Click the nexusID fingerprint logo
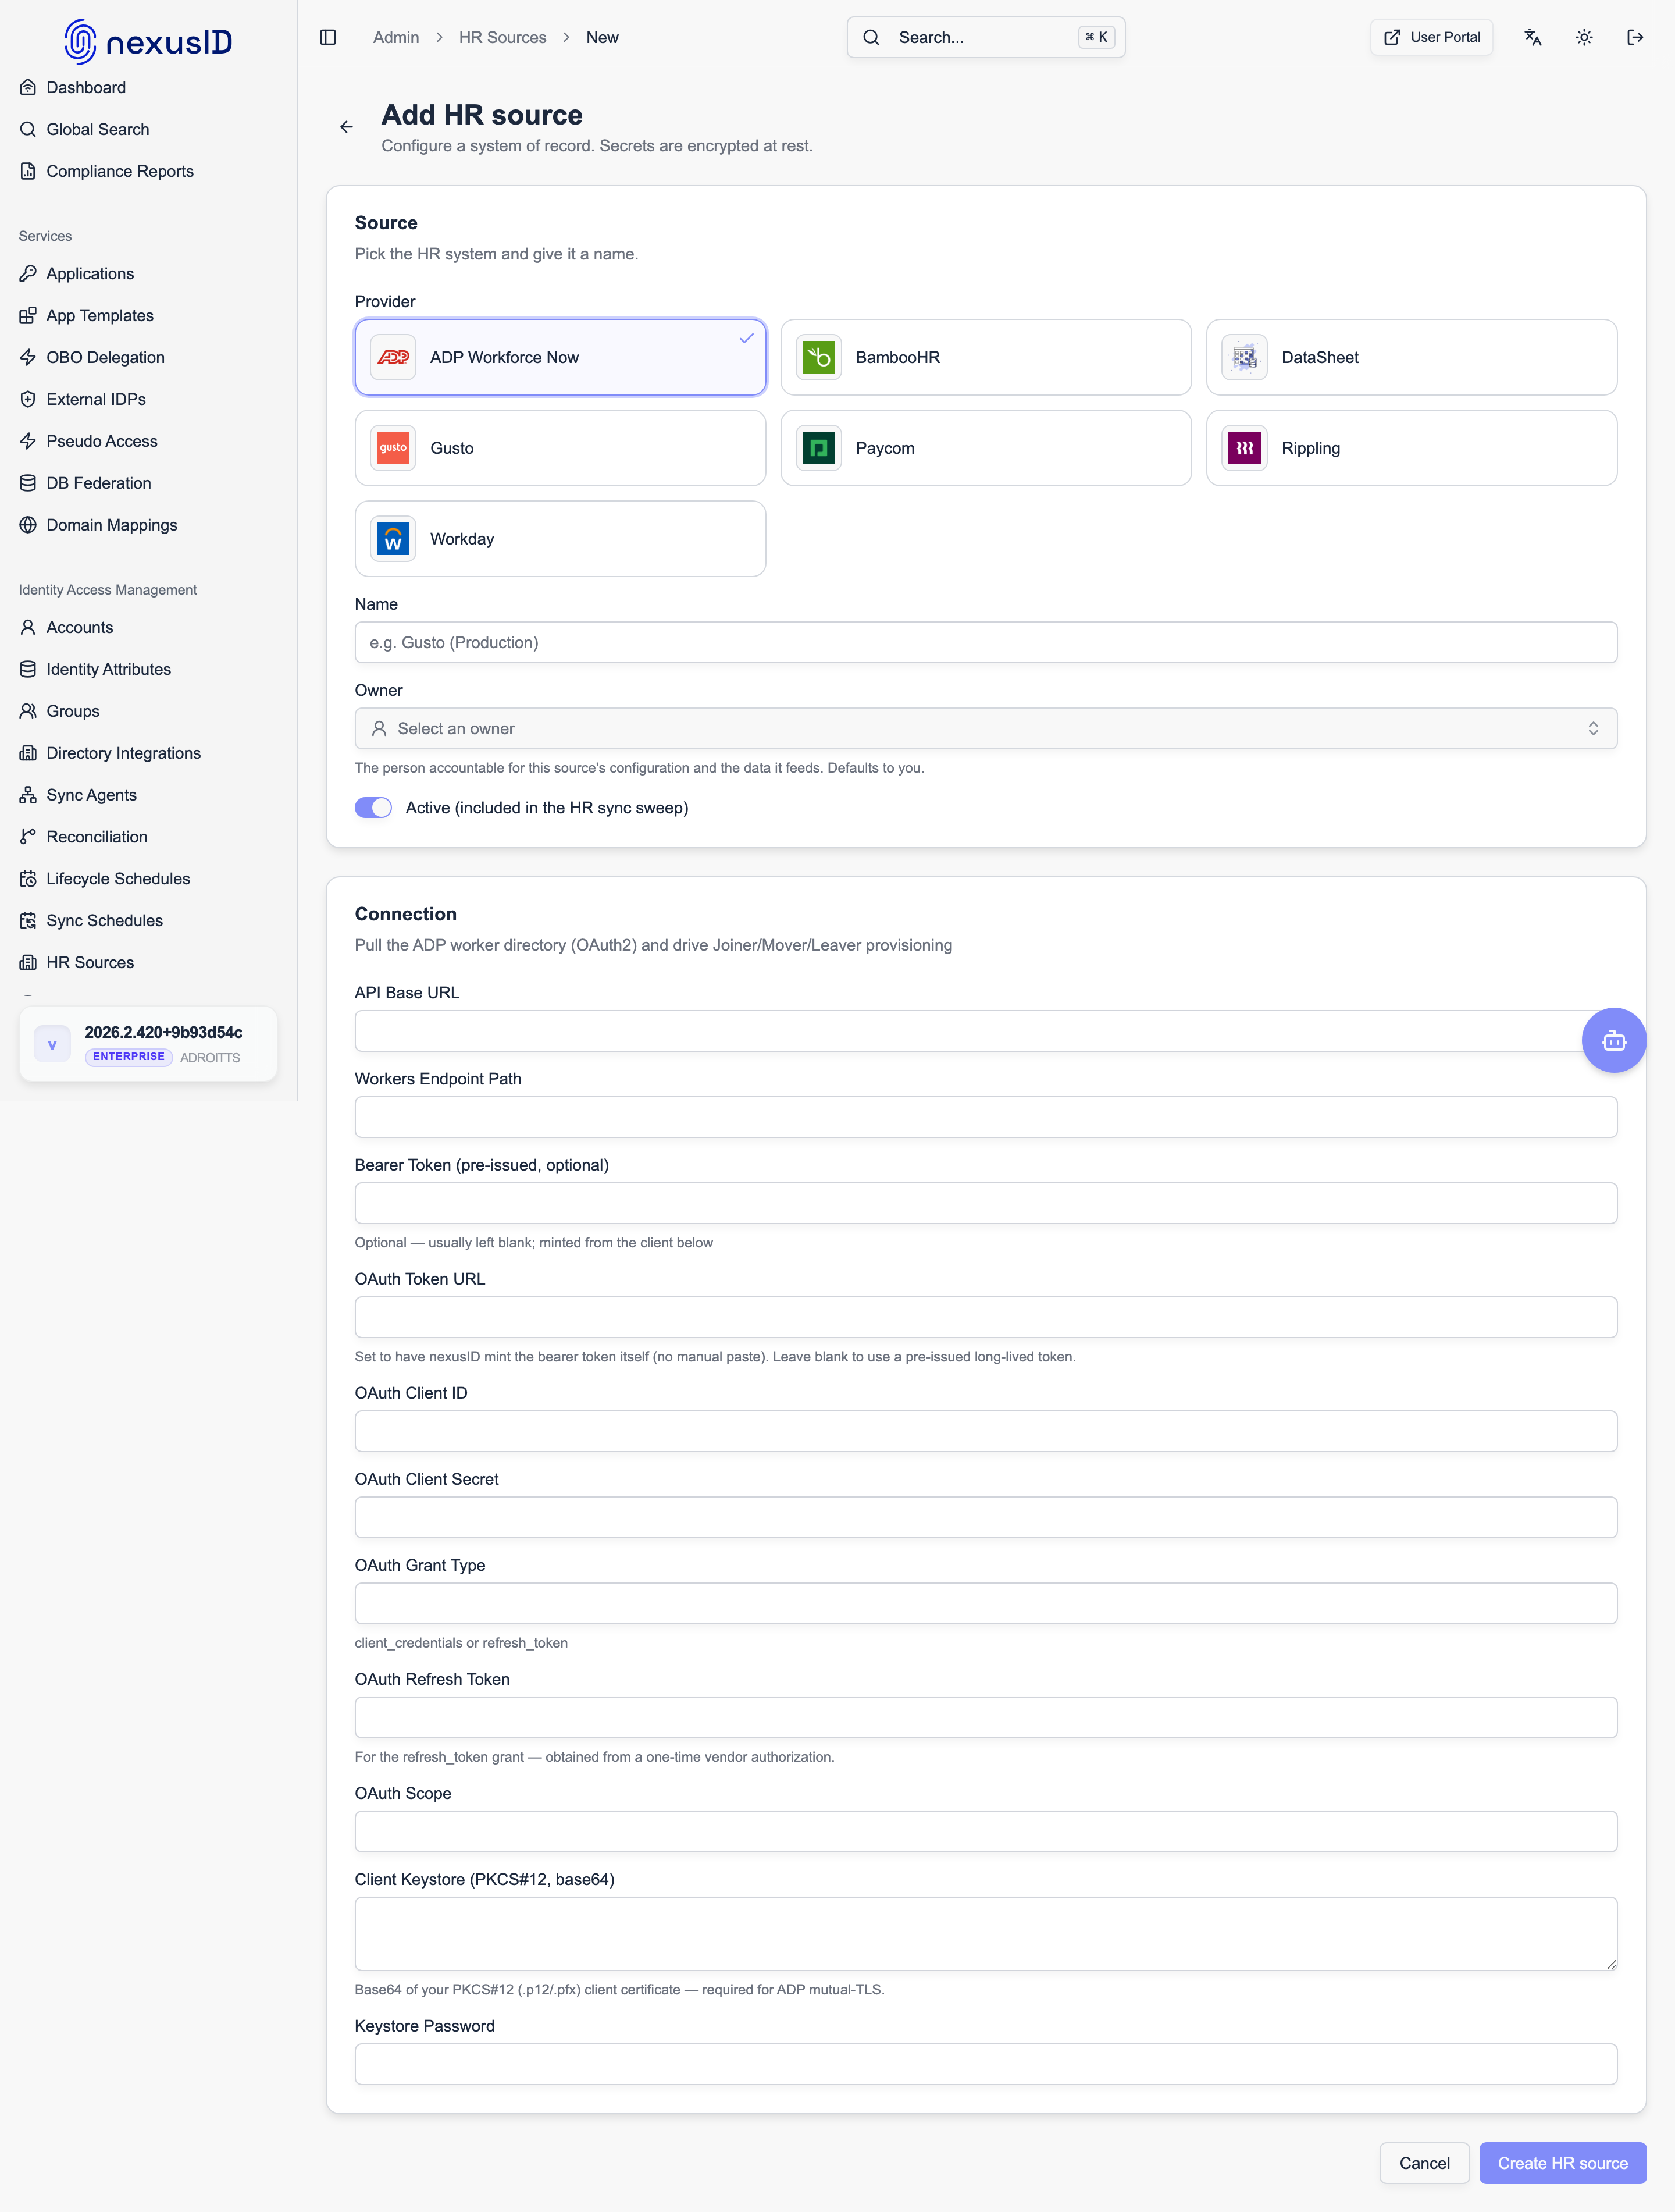This screenshot has width=1675, height=2212. pos(80,41)
